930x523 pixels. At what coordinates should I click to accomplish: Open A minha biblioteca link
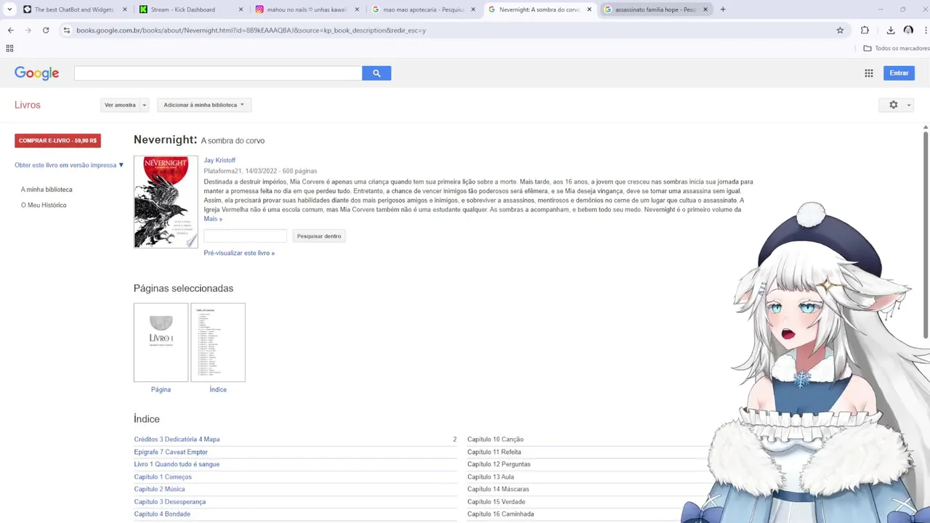[46, 190]
